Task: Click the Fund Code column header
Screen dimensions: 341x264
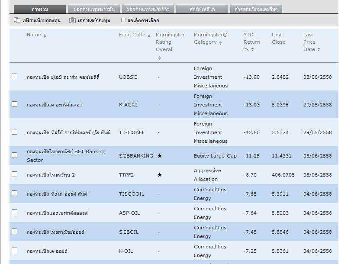Action: pos(132,35)
